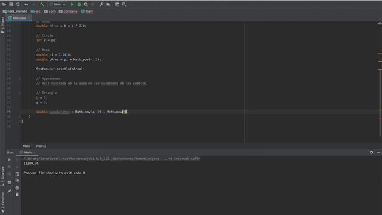
Task: Collapse the fold marker at the method closing brace
Action: [x=20, y=117]
